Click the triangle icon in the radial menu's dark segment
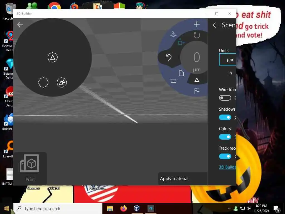The width and height of the screenshot is (285, 214). point(197,80)
